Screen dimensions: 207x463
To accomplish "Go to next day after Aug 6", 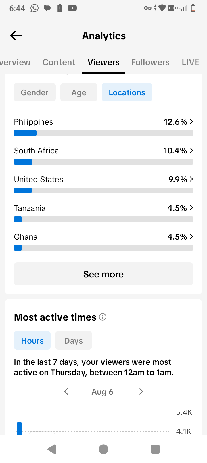I will (141, 391).
